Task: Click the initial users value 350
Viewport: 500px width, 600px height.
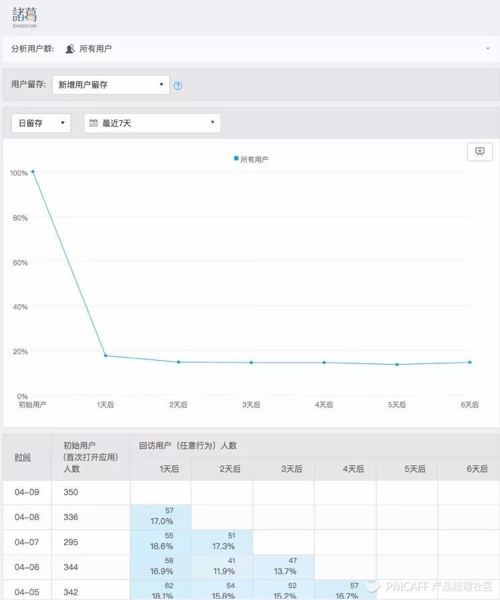Action: click(x=71, y=492)
